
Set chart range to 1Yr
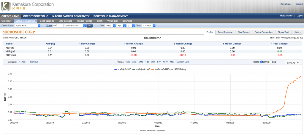(x=147, y=62)
